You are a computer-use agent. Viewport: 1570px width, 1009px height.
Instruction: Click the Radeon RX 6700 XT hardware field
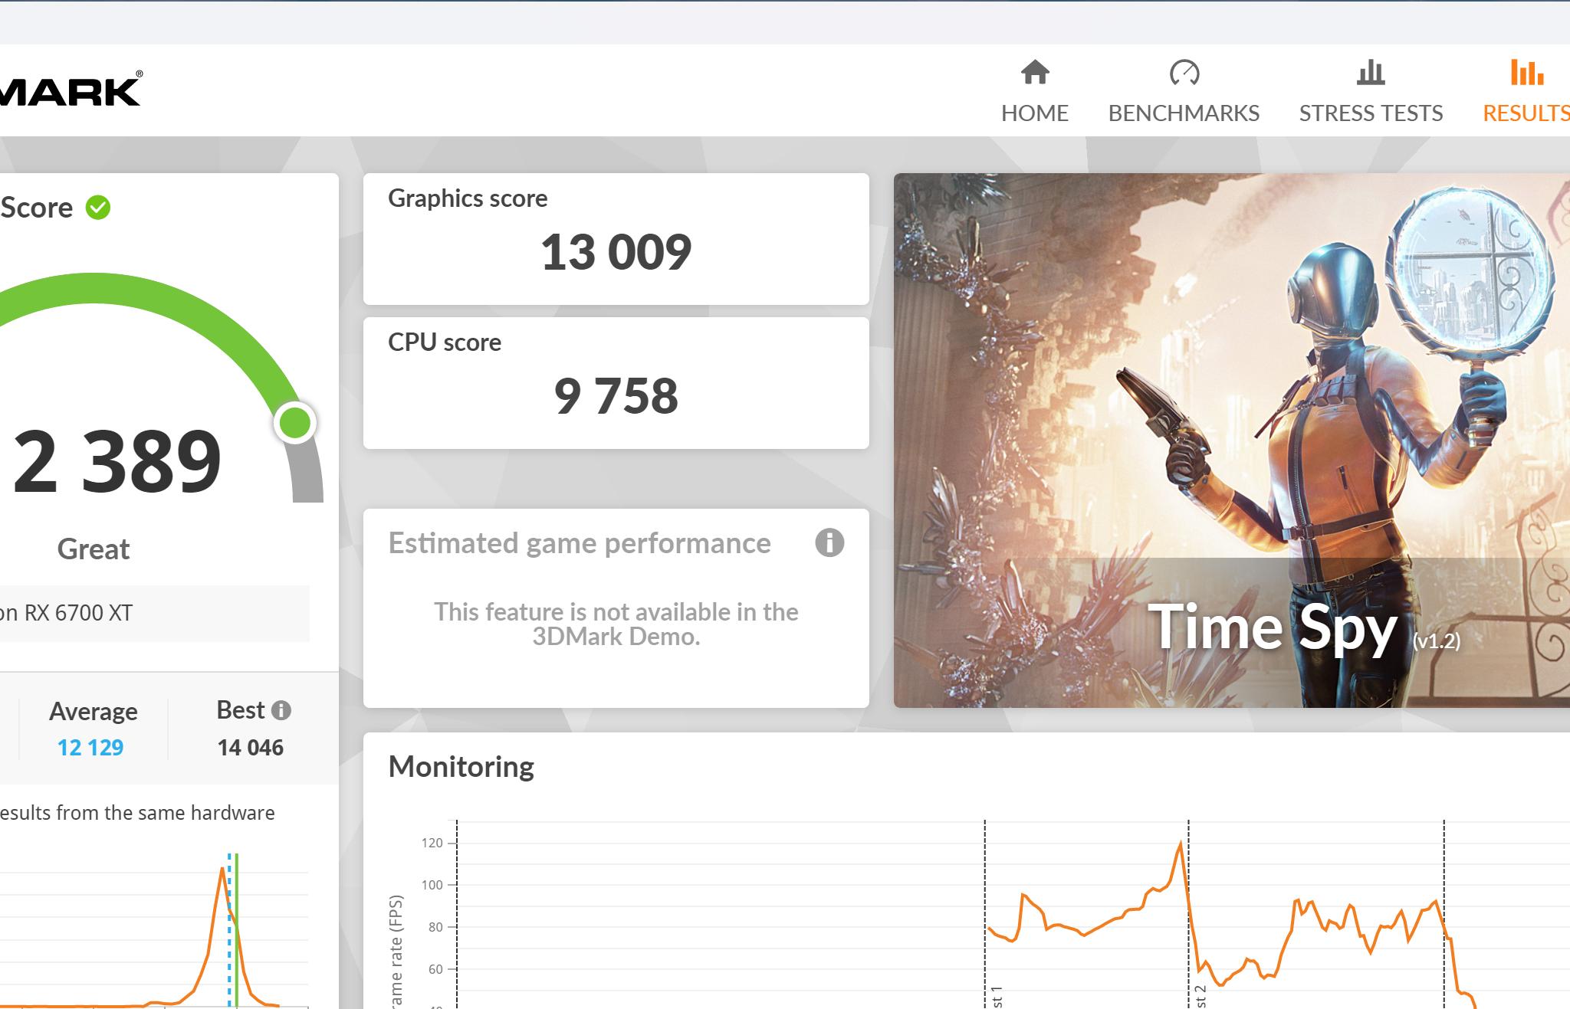coord(153,613)
